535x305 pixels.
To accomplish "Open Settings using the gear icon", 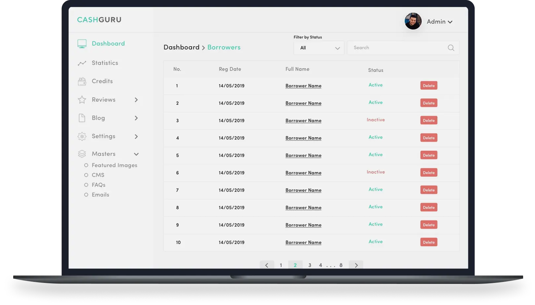I will coord(82,136).
